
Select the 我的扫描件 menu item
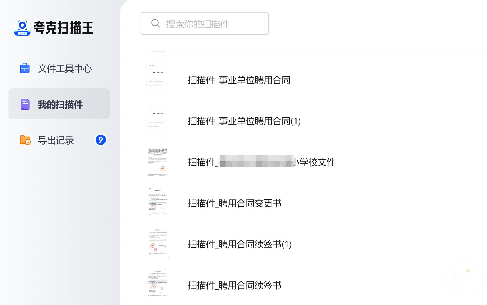pos(60,104)
